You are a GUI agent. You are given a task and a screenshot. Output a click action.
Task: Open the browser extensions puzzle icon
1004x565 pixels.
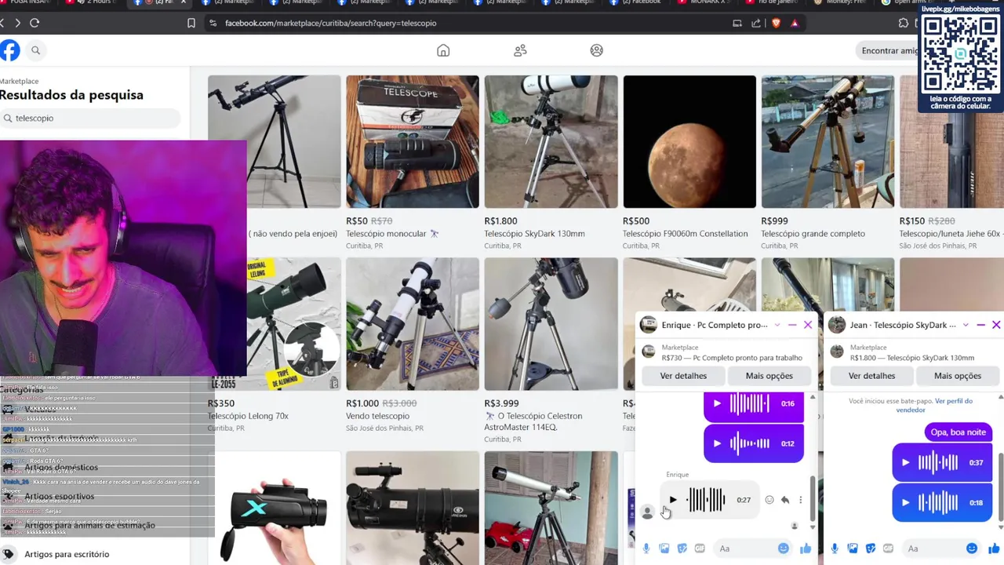(903, 23)
